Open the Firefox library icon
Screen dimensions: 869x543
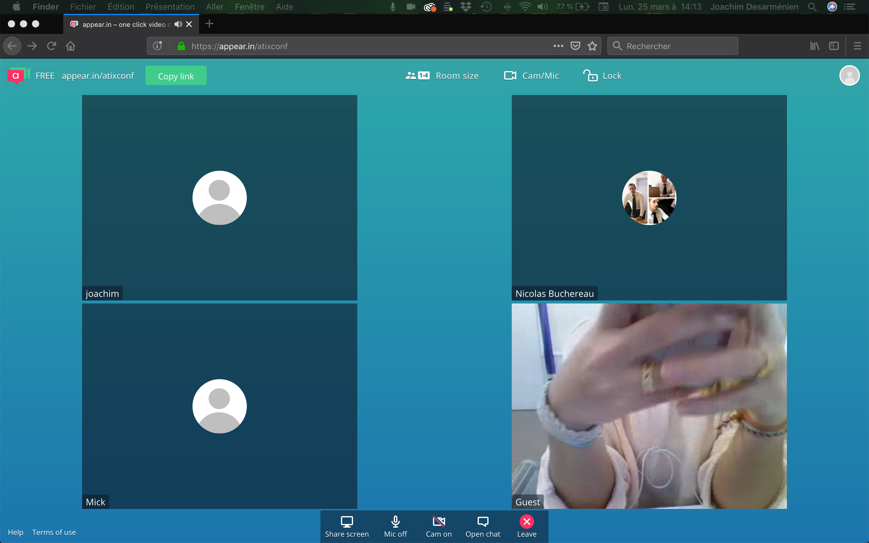coord(814,46)
